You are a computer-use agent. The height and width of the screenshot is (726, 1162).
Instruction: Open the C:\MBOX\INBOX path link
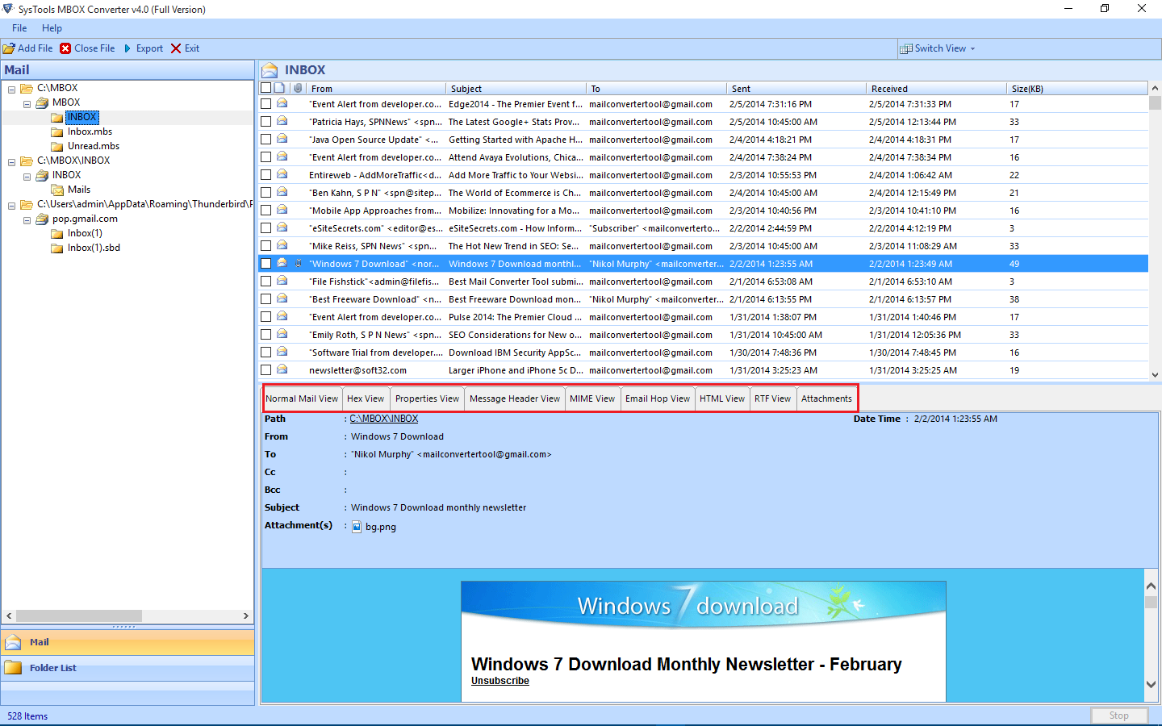384,419
